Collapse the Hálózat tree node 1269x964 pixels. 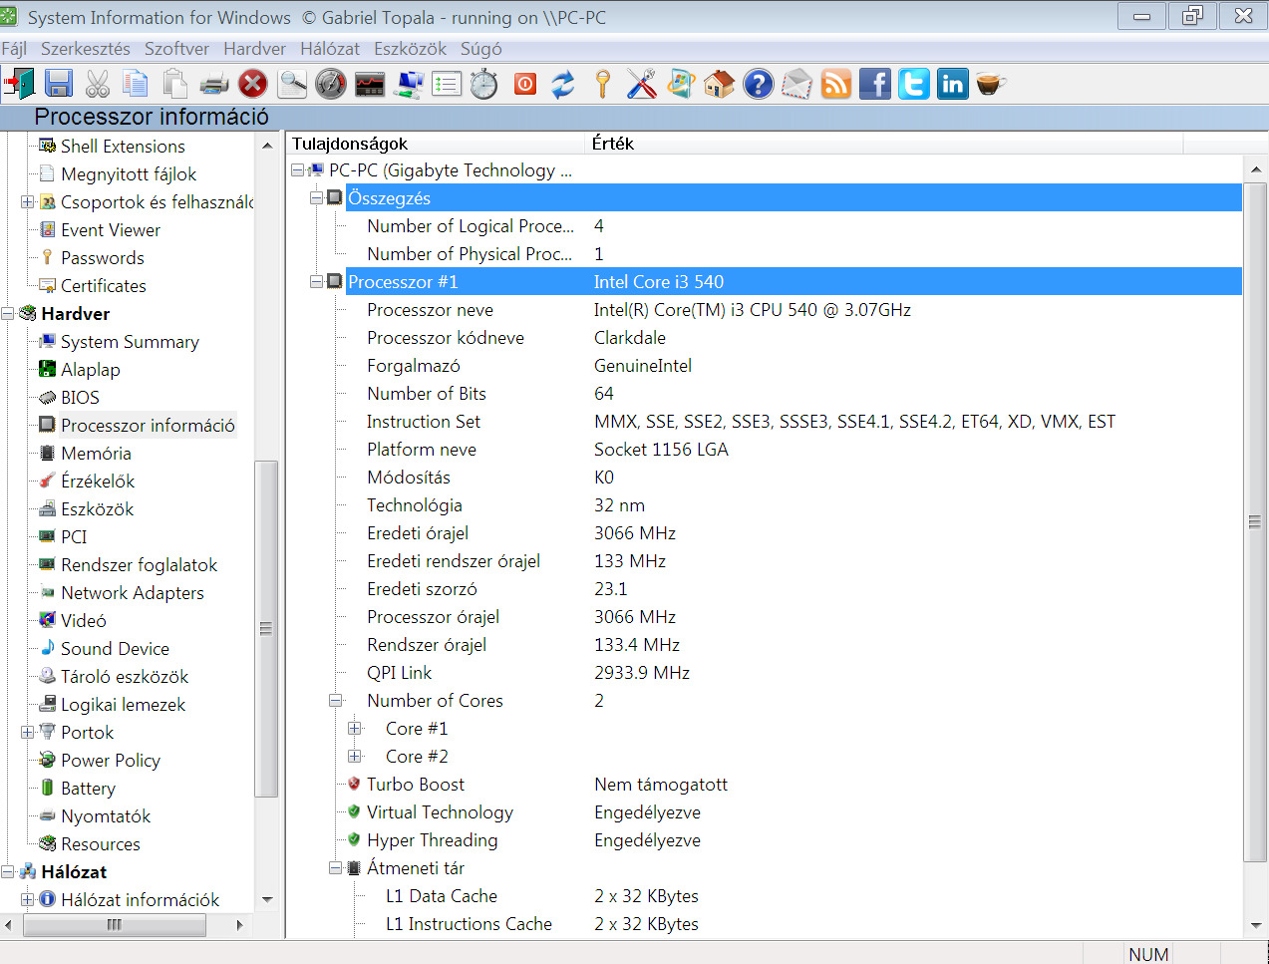tap(8, 872)
